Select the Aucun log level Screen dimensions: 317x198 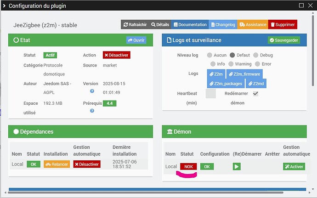pyautogui.click(x=209, y=55)
